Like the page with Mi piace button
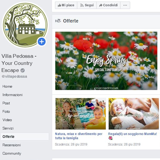Screen dimensions: 160x160 point(66,5)
